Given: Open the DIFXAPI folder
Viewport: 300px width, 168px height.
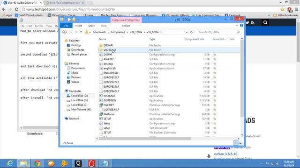Looking at the screenshot, I should click(108, 45).
